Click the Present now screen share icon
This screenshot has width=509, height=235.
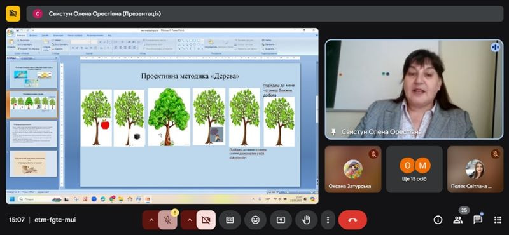(281, 220)
